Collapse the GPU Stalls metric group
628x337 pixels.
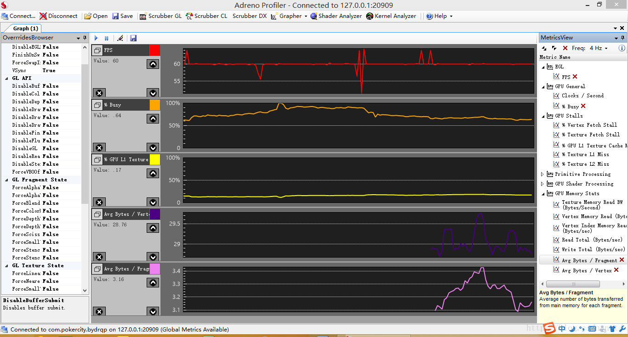(542, 116)
